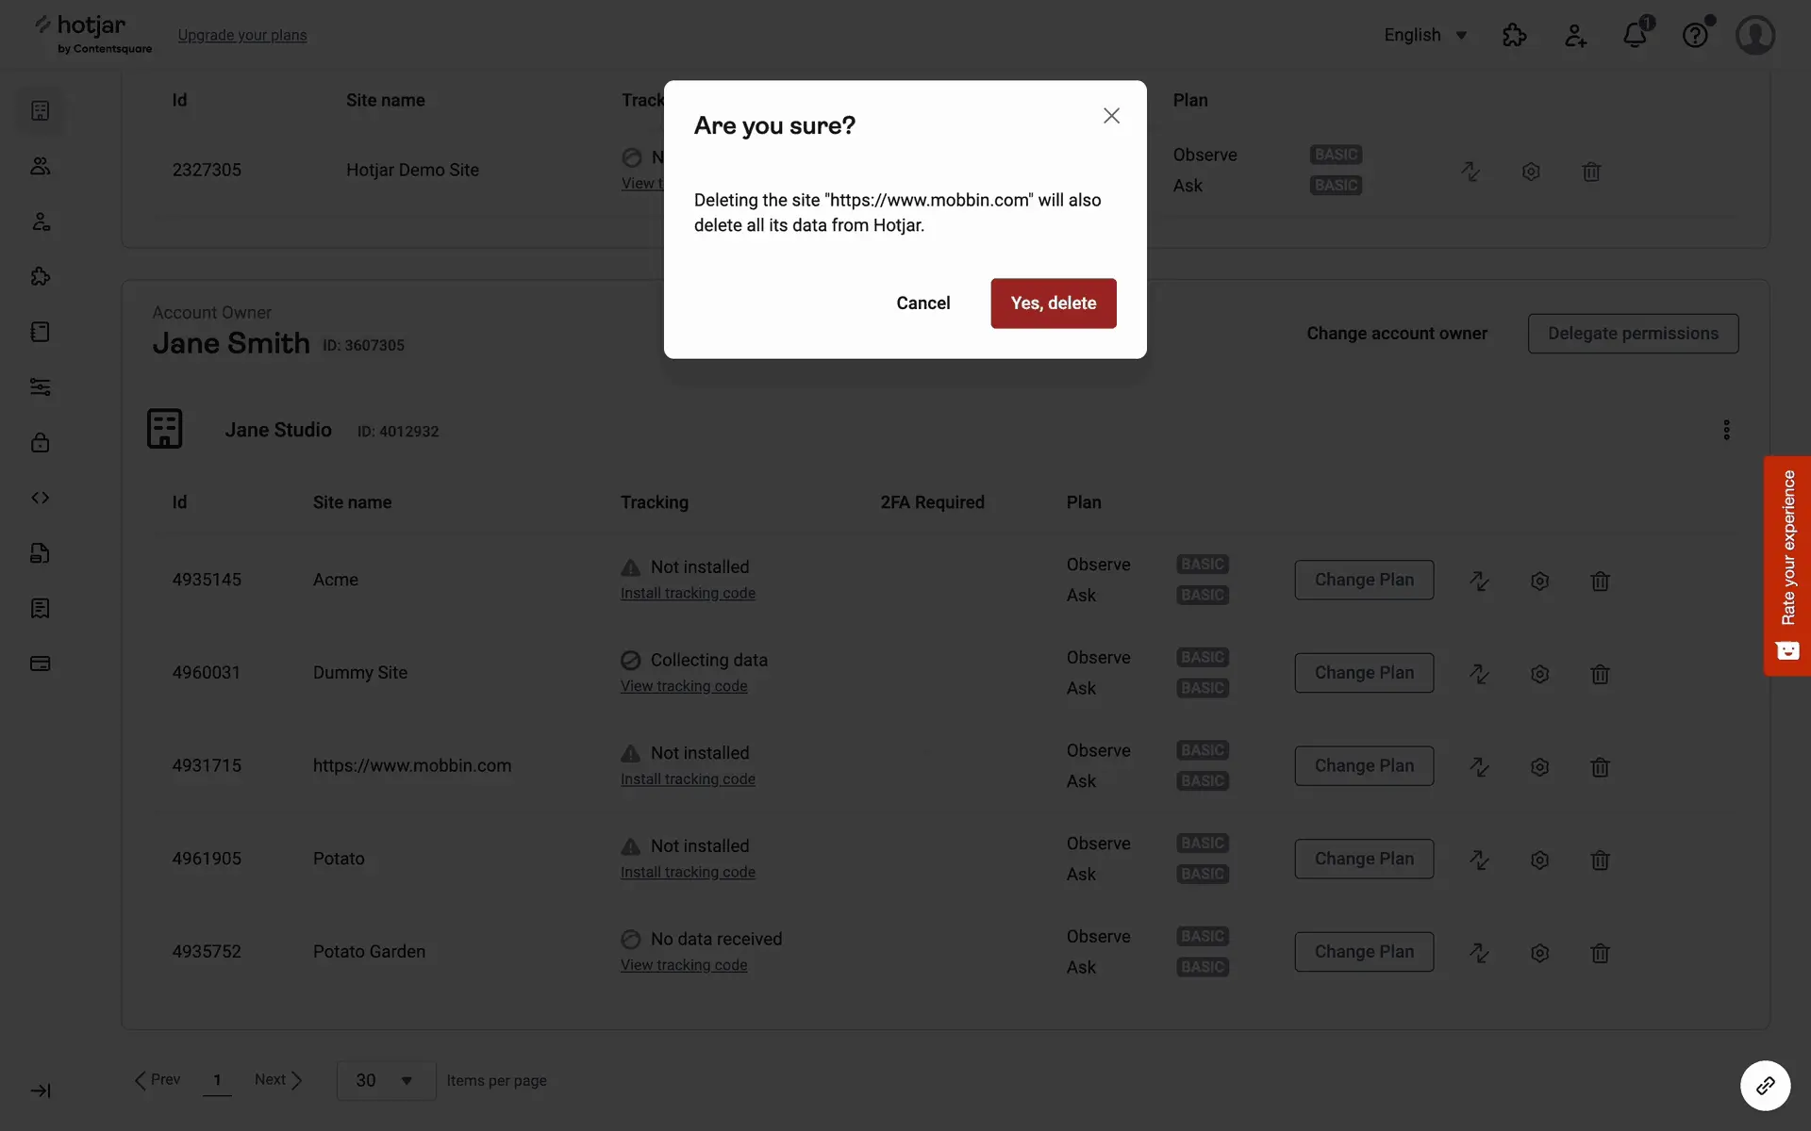
Task: Click invite user icon in header
Action: pyautogui.click(x=1575, y=36)
